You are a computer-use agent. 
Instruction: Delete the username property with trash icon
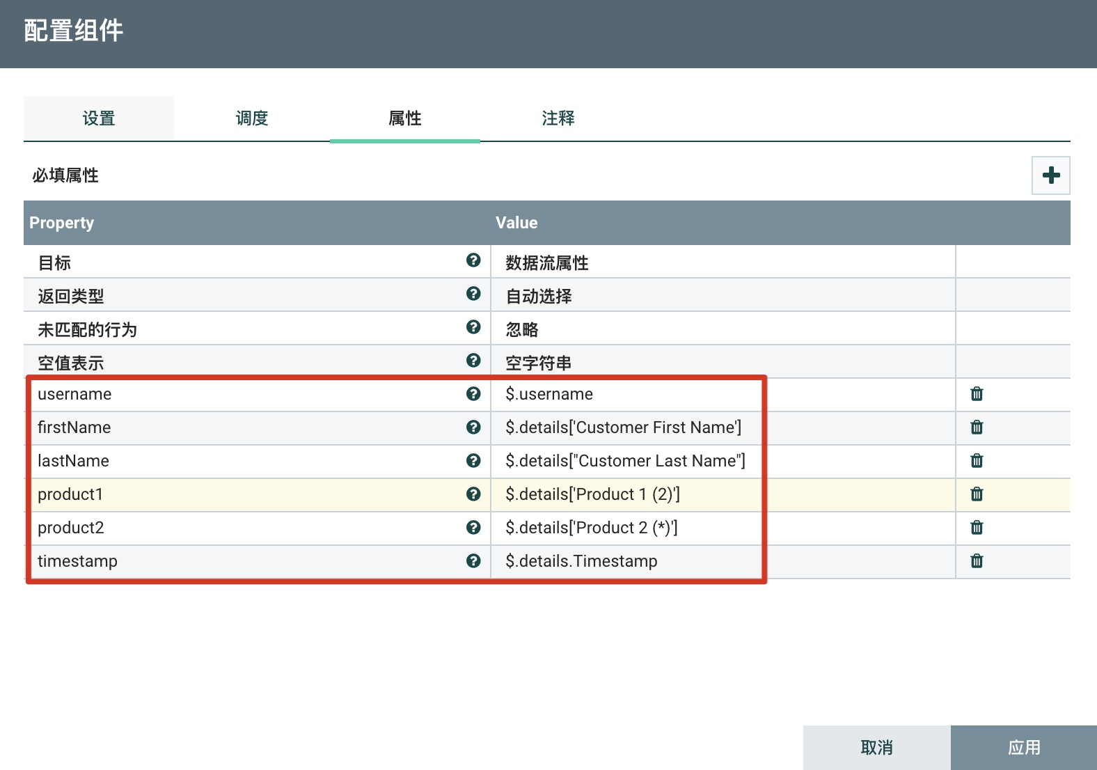[977, 394]
